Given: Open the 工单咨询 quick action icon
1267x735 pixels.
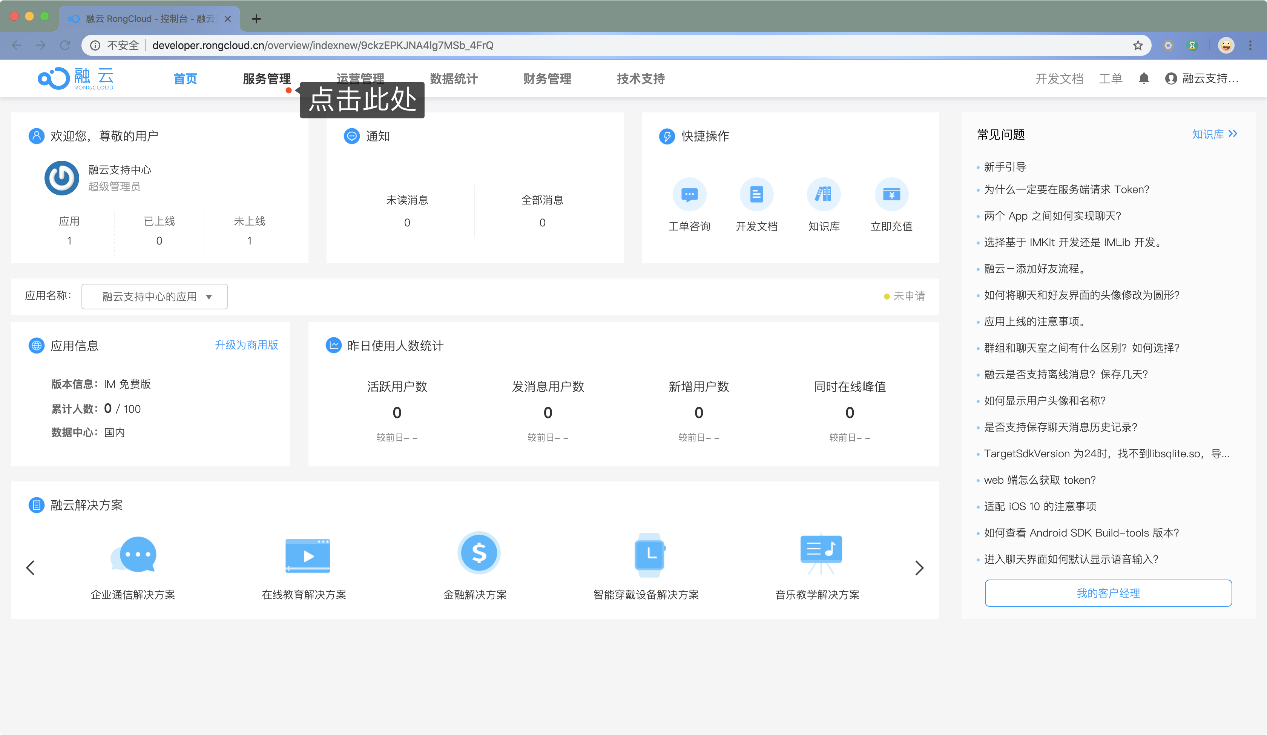Looking at the screenshot, I should [x=689, y=194].
